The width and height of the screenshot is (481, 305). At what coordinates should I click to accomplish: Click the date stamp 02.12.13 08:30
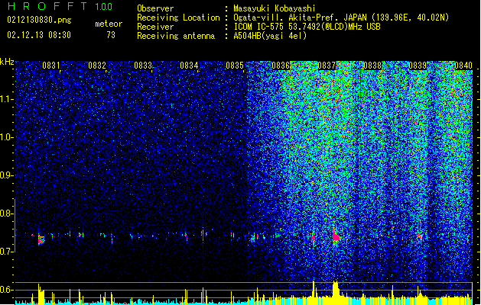(x=39, y=35)
